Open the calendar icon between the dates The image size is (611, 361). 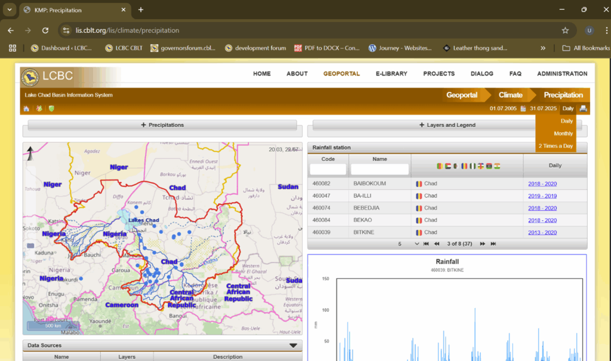click(x=523, y=108)
